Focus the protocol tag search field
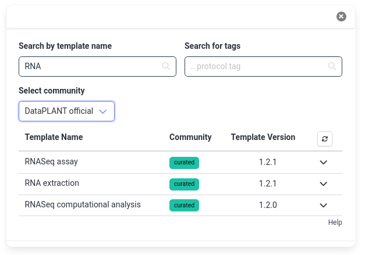 pyautogui.click(x=263, y=66)
